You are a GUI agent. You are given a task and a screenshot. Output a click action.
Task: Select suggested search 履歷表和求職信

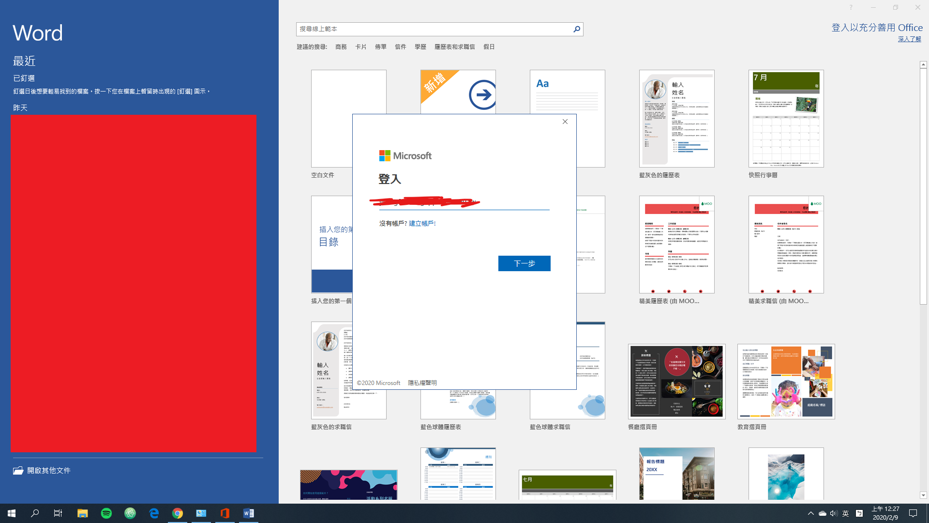[x=455, y=47]
